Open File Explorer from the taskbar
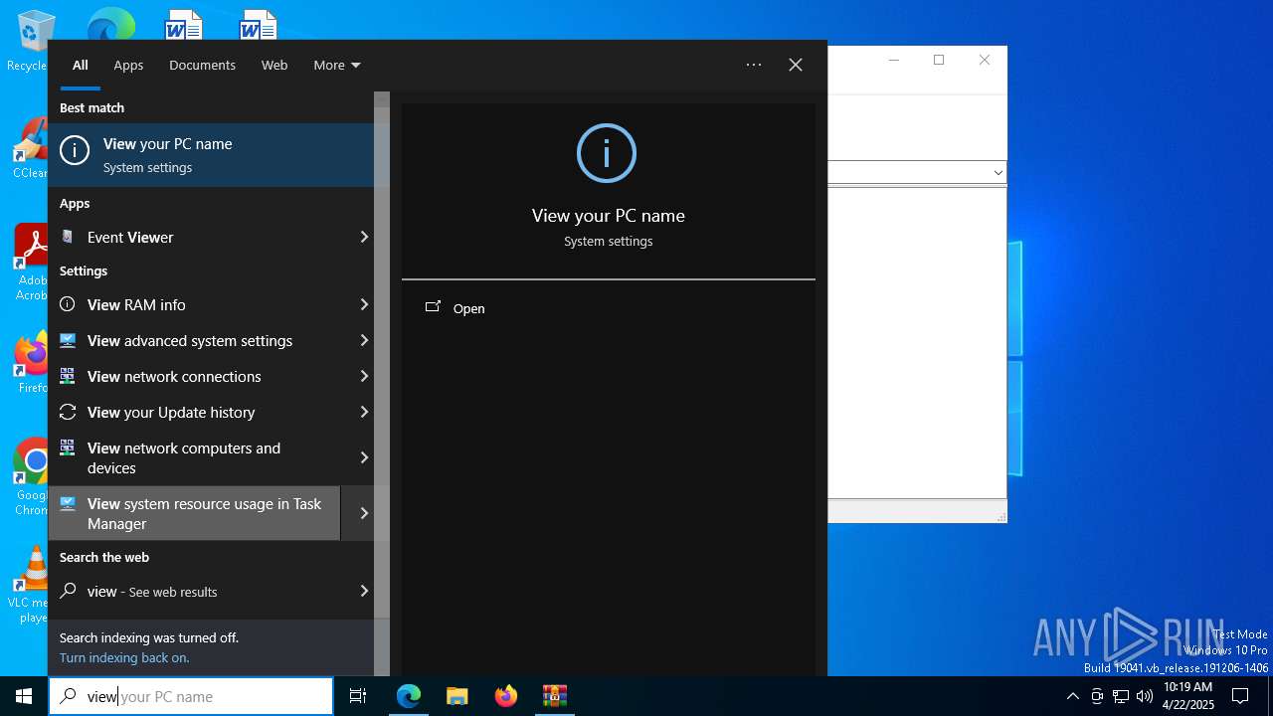 coord(457,696)
